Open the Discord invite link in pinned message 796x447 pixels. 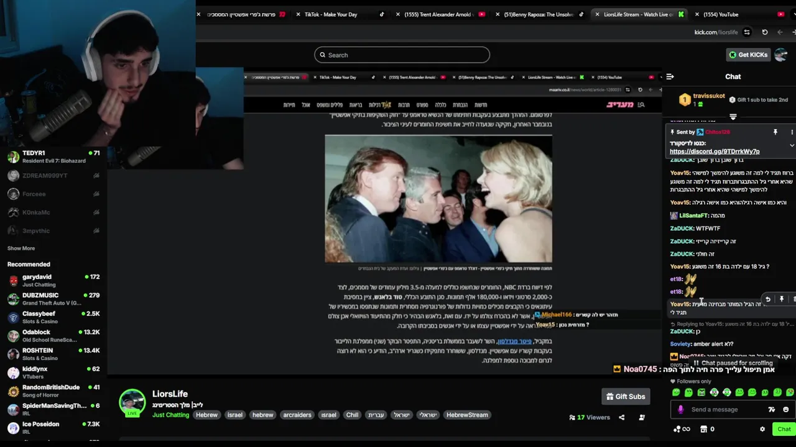(x=715, y=151)
